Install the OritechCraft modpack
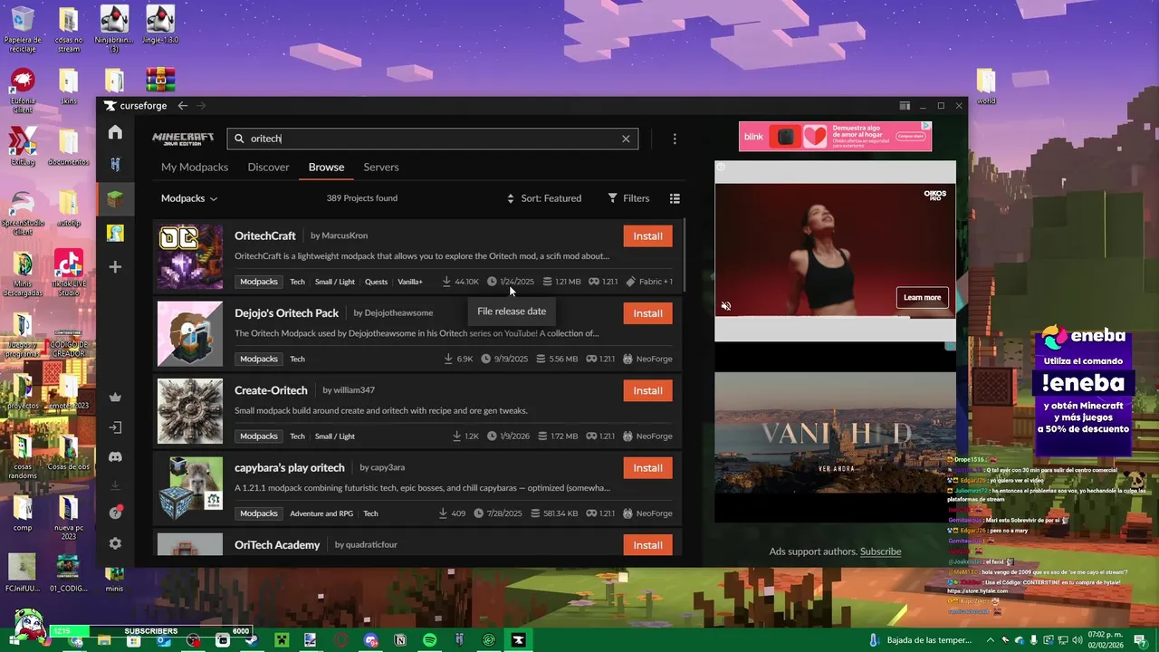 pos(647,236)
